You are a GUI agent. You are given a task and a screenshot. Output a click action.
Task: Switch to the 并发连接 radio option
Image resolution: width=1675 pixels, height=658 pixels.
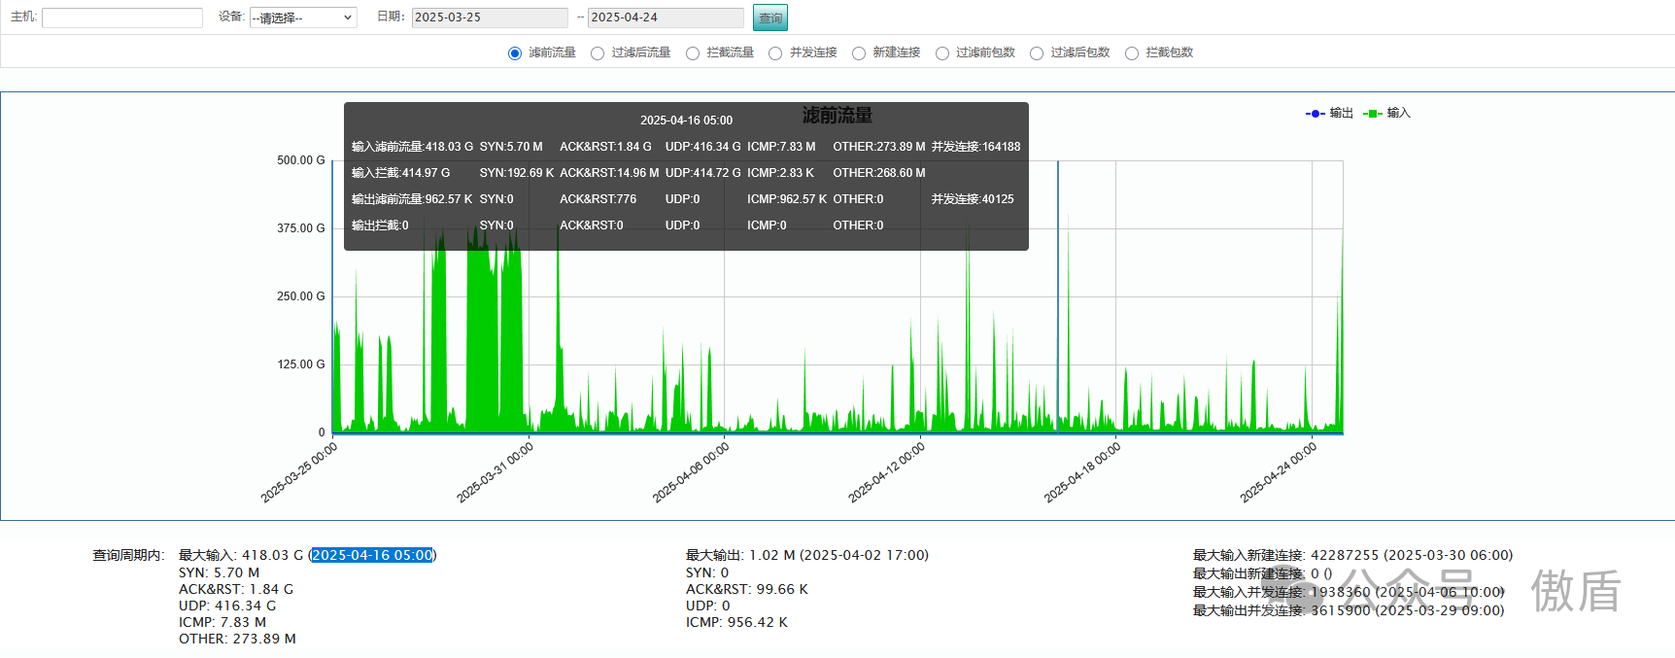[775, 53]
